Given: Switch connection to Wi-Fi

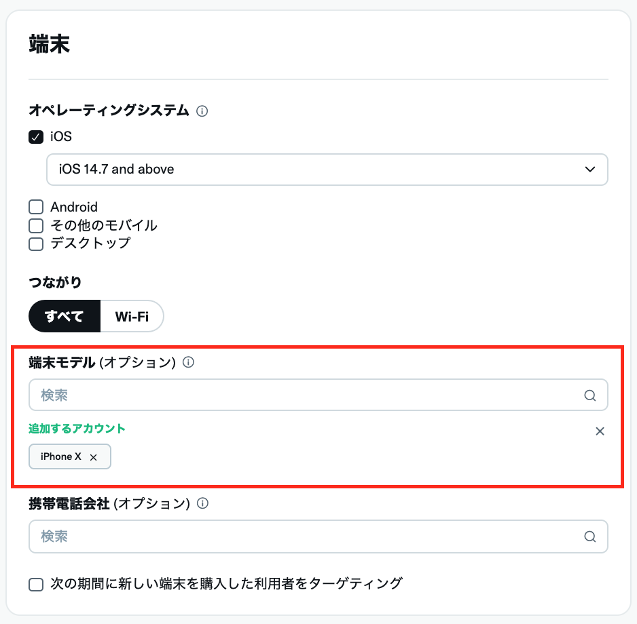Looking at the screenshot, I should point(132,316).
